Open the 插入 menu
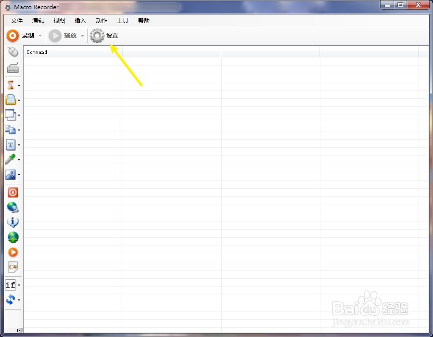433x337 pixels. coord(80,21)
